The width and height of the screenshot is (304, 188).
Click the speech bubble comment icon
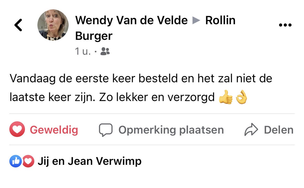point(106,130)
